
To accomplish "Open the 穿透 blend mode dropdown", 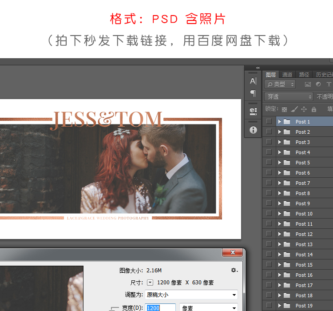I will [289, 96].
